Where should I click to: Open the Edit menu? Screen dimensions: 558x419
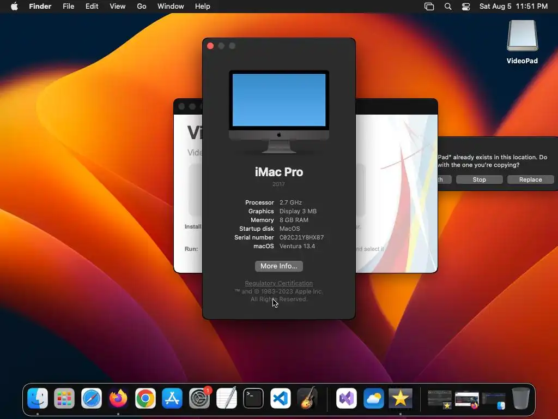pyautogui.click(x=92, y=7)
